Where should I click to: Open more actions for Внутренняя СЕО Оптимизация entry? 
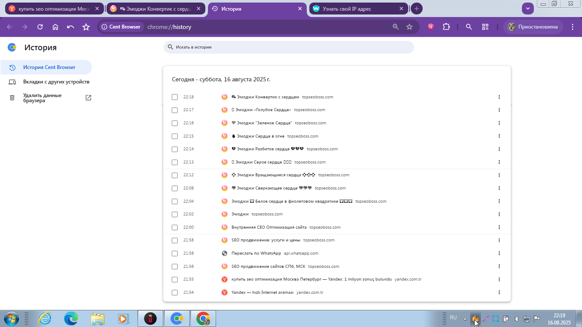pyautogui.click(x=499, y=227)
